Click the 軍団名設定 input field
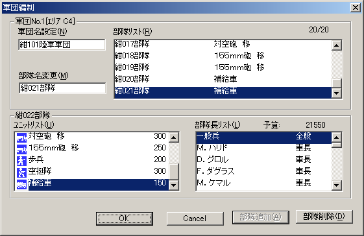 point(62,45)
